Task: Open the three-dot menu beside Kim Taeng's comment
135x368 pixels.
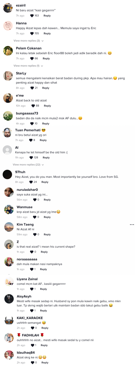Action: coord(132,225)
